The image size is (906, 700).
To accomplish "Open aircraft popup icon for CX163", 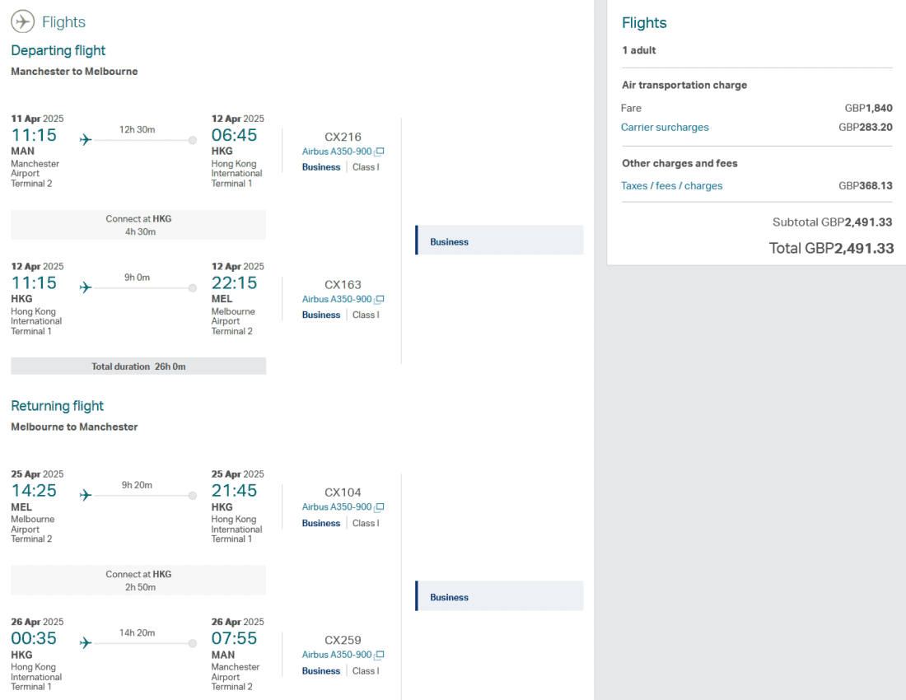I will click(x=380, y=300).
